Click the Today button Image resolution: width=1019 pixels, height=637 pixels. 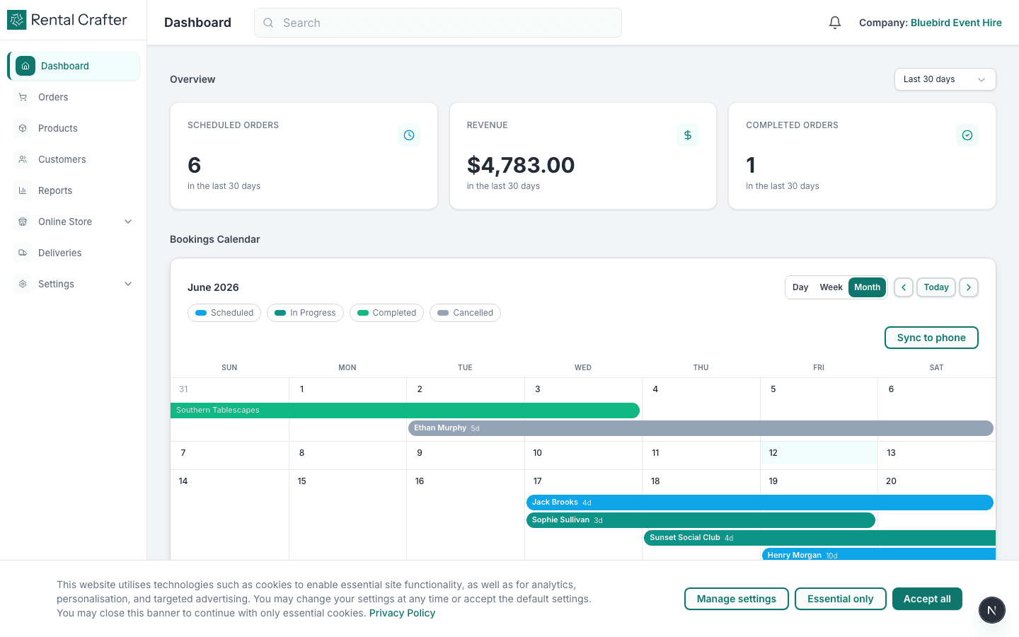pyautogui.click(x=936, y=287)
